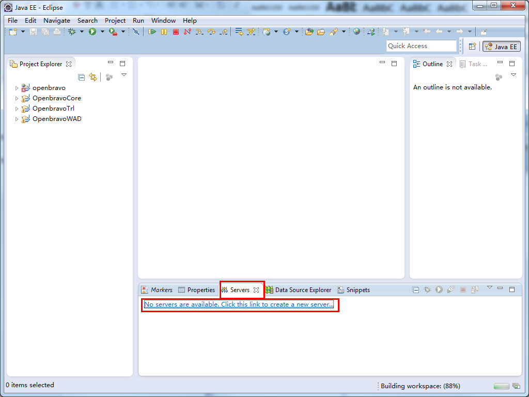Click the Save All toolbar icon

(x=45, y=32)
